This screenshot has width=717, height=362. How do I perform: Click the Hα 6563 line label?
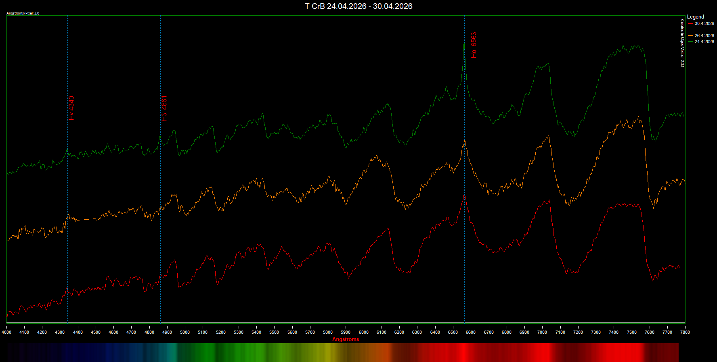click(x=474, y=45)
